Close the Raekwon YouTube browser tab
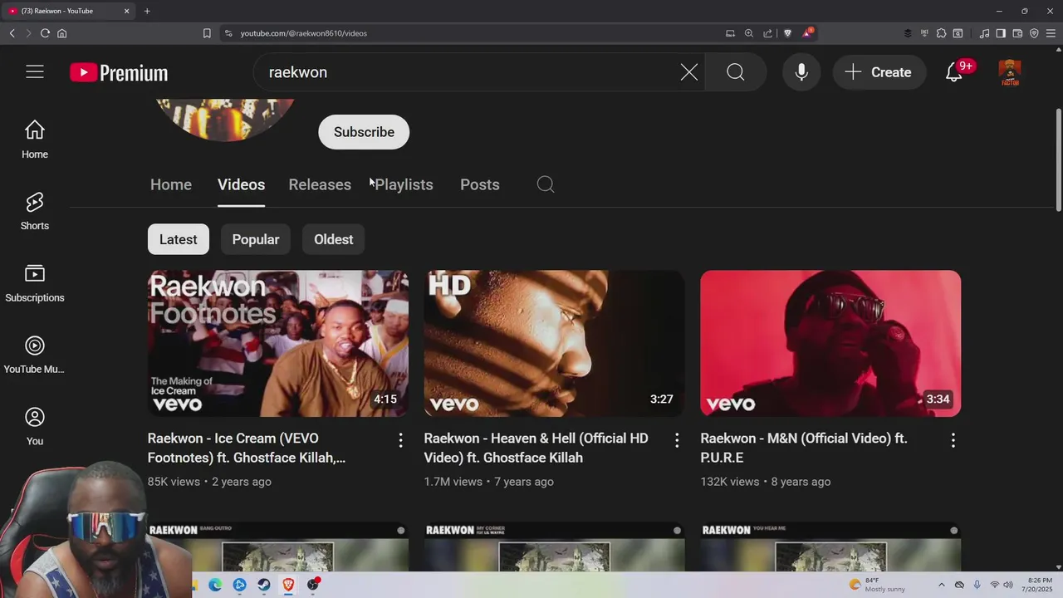Image resolution: width=1063 pixels, height=598 pixels. 127,11
